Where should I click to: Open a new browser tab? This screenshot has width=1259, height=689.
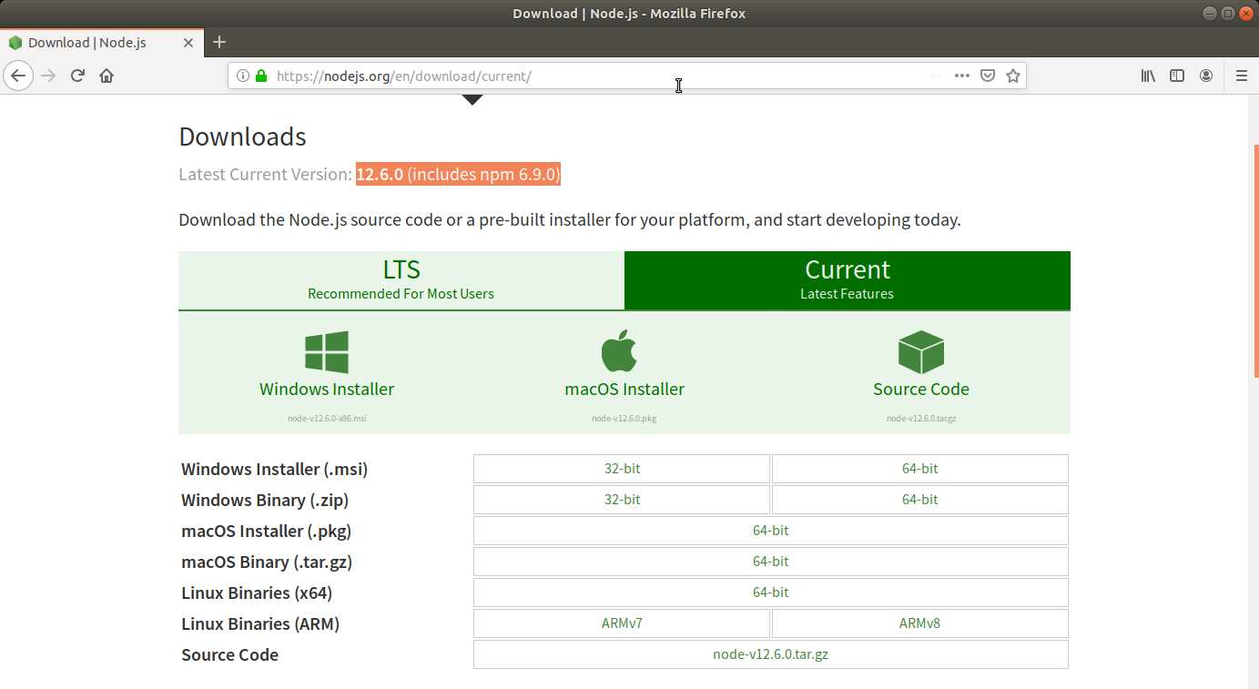pos(219,42)
